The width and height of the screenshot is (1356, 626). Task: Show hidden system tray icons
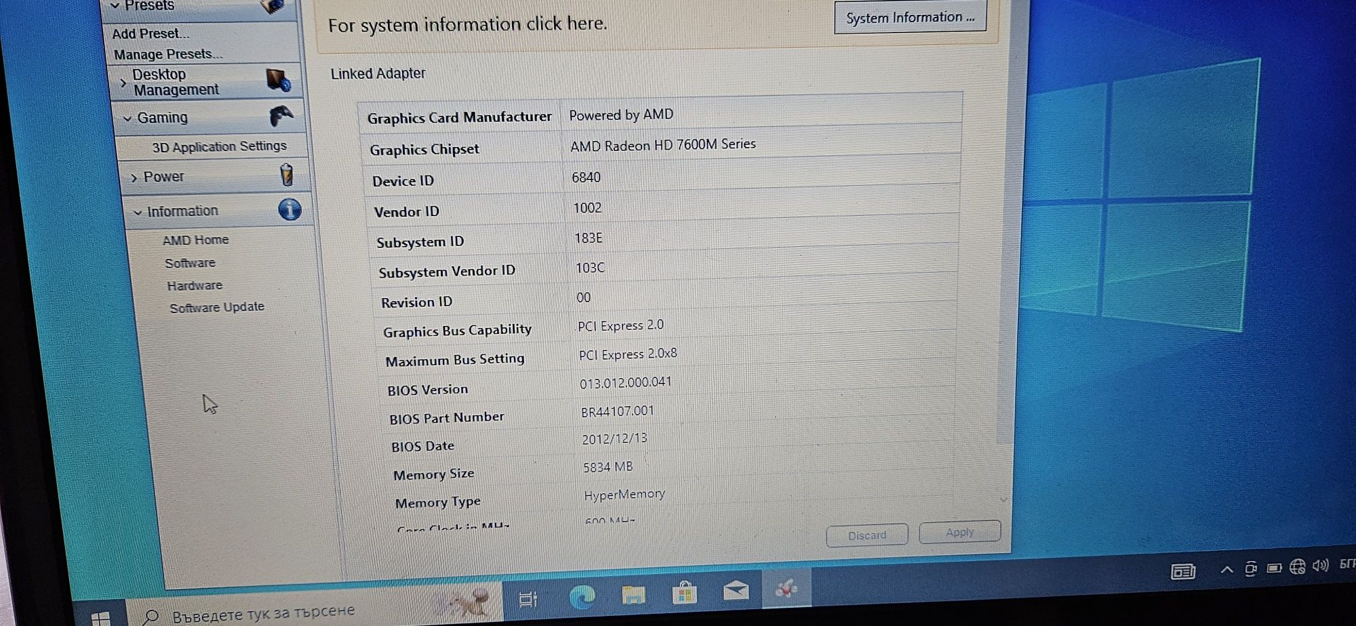1227,570
